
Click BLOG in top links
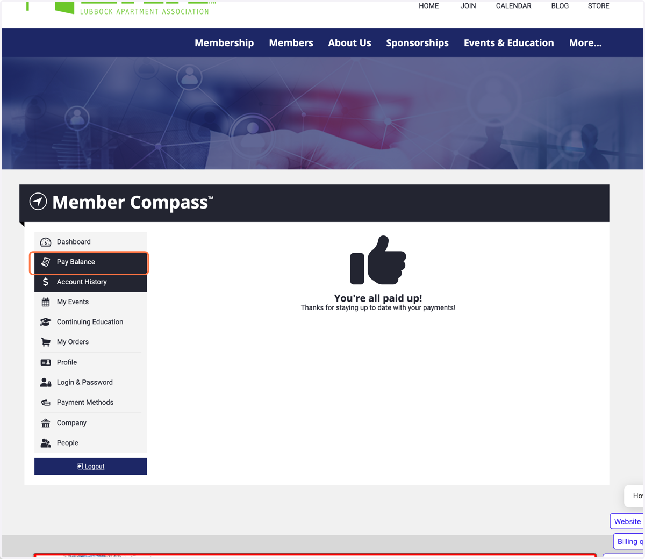(560, 6)
